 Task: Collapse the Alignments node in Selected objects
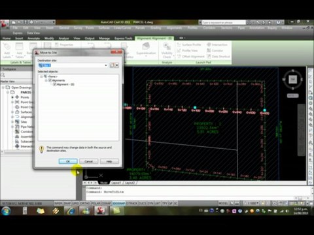46,80
